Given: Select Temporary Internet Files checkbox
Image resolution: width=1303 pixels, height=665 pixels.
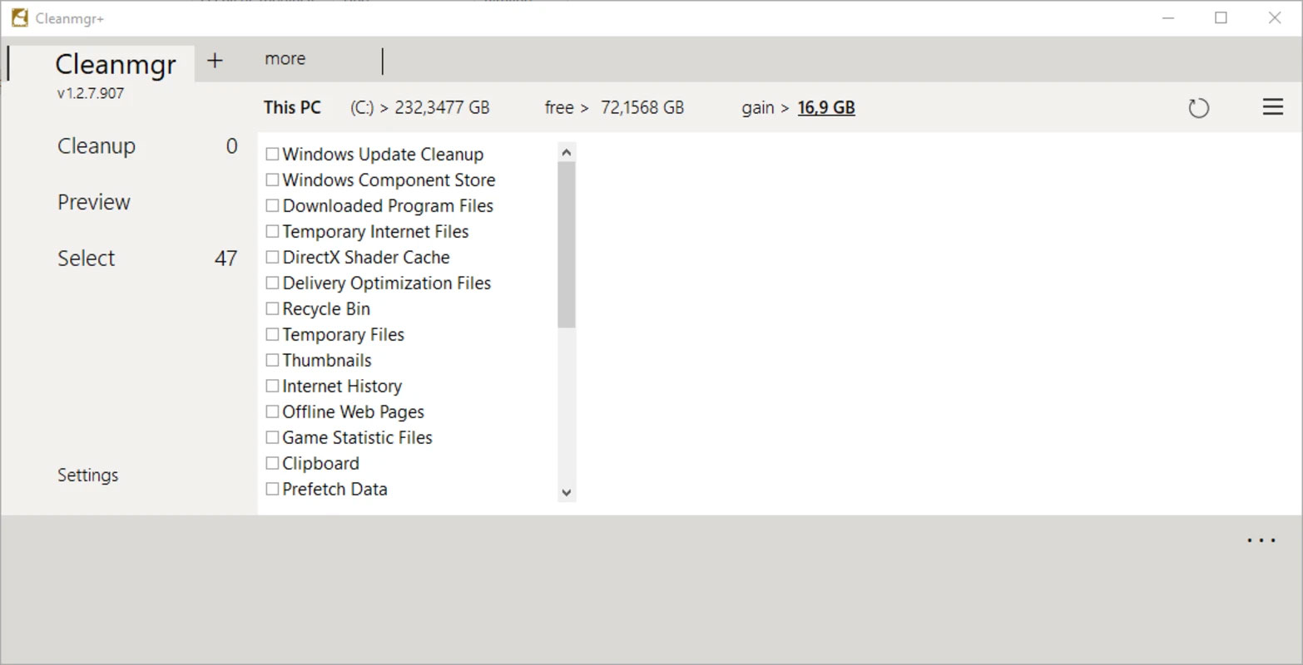Looking at the screenshot, I should (x=272, y=231).
